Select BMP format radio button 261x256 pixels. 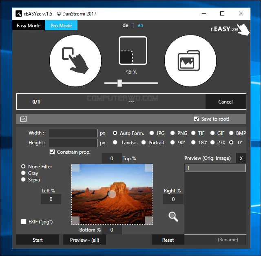[231, 133]
